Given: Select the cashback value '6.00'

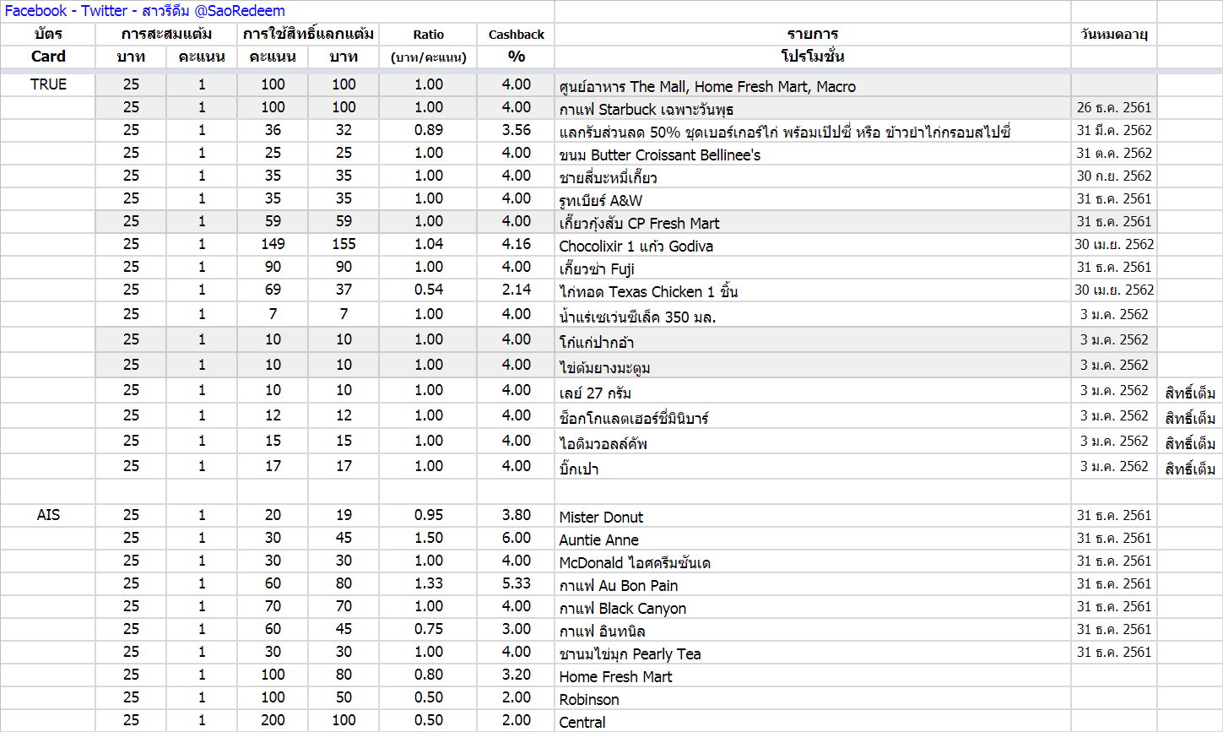Looking at the screenshot, I should coord(517,538).
